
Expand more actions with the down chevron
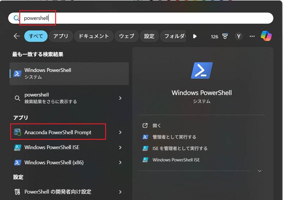point(260,171)
